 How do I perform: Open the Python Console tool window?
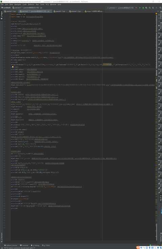pos(11,245)
